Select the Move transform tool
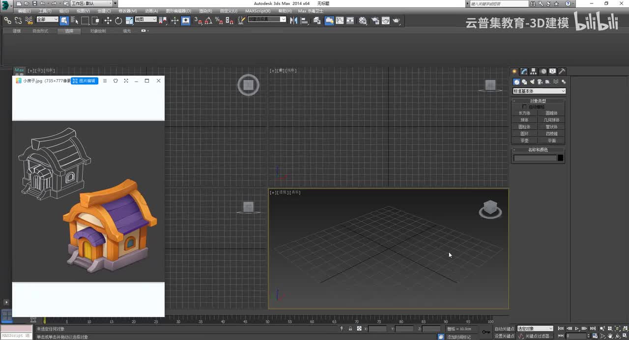This screenshot has width=629, height=340. click(x=108, y=21)
